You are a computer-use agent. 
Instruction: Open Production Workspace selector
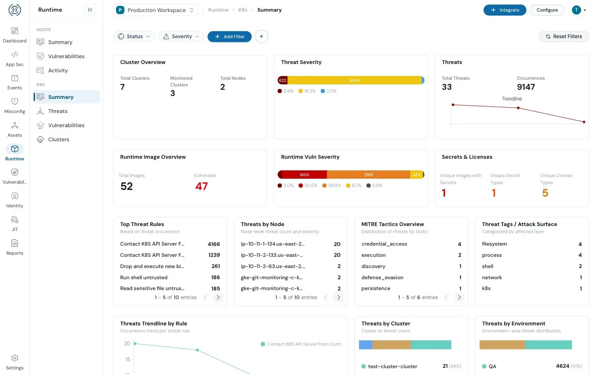[x=155, y=10]
